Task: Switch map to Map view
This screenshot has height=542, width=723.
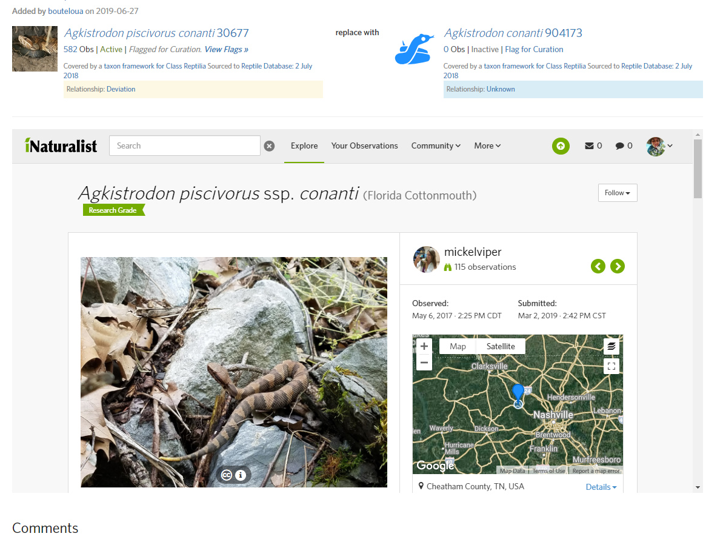Action: [458, 346]
